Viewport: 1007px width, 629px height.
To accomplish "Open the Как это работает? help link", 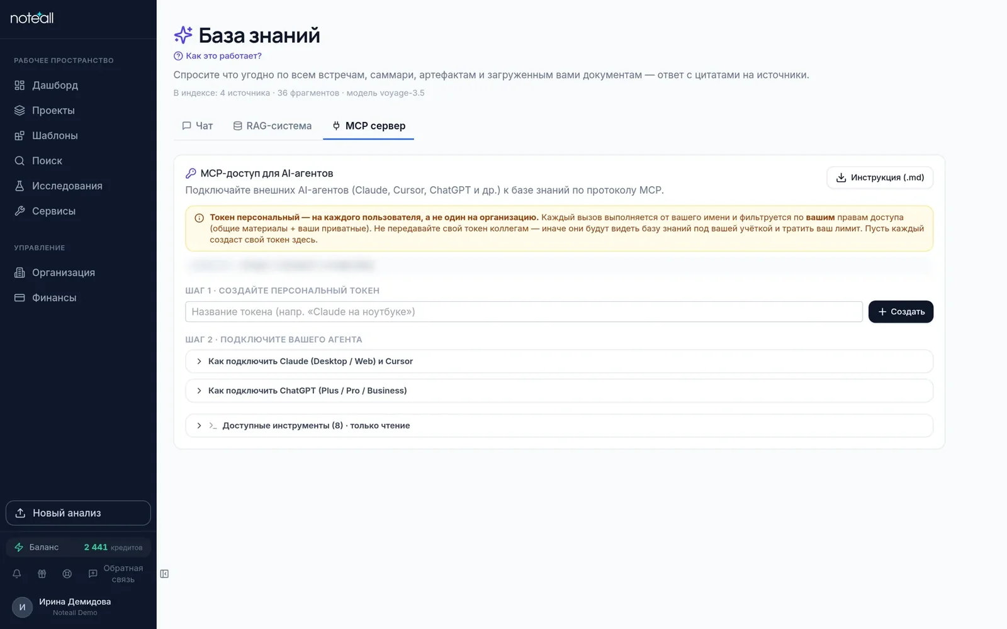I will tap(218, 56).
